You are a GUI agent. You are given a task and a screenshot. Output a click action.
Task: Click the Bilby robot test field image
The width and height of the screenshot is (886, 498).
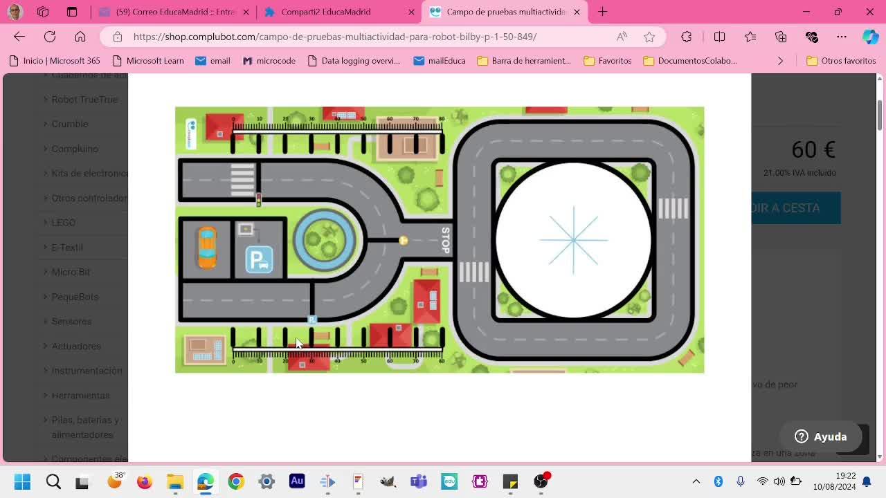click(x=440, y=240)
